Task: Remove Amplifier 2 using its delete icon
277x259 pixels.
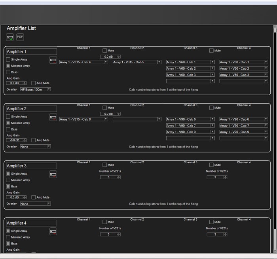Action: click(53, 117)
